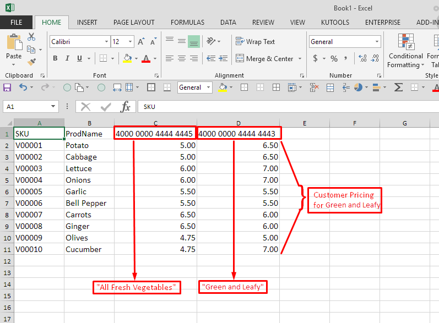Open the font name dropdown showing Calibri
This screenshot has height=323, width=439.
click(x=106, y=42)
